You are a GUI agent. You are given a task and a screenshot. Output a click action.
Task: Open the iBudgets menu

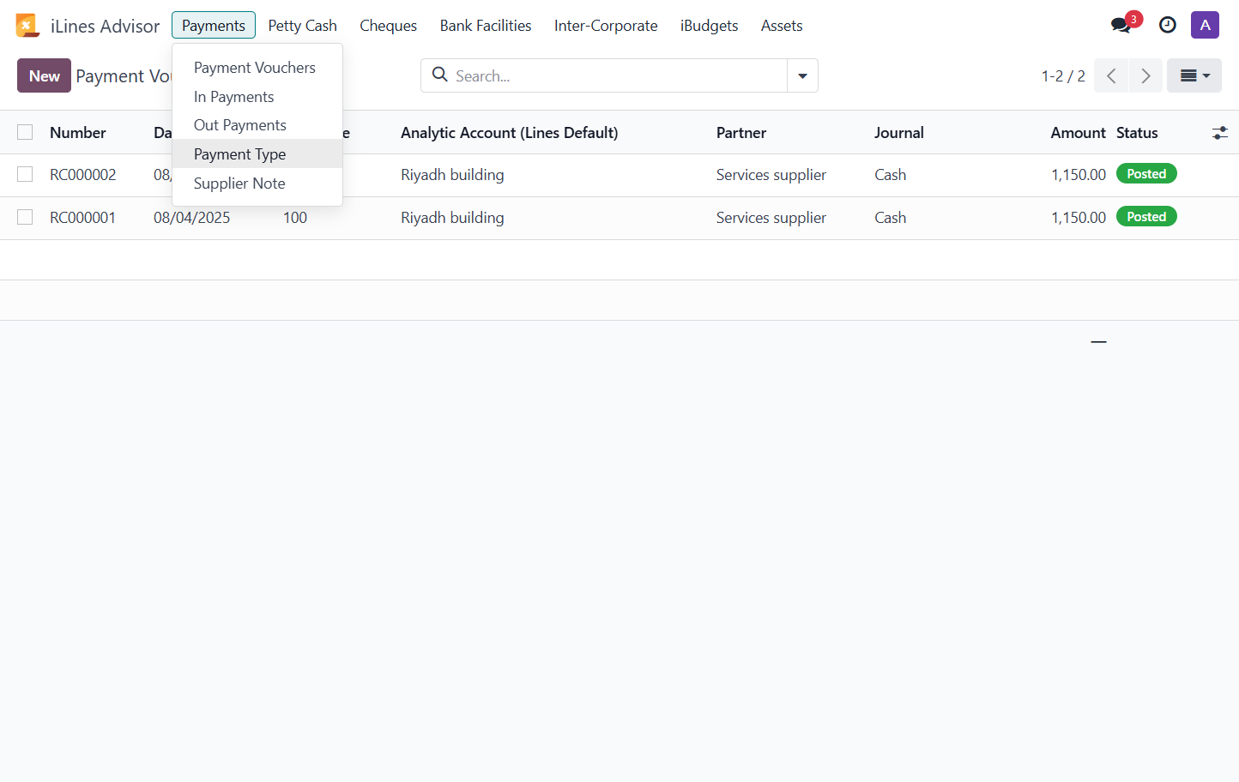(x=709, y=25)
